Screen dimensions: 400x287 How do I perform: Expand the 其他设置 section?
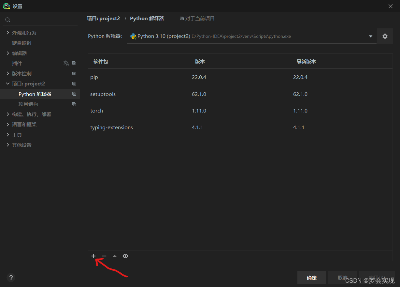[x=8, y=145]
